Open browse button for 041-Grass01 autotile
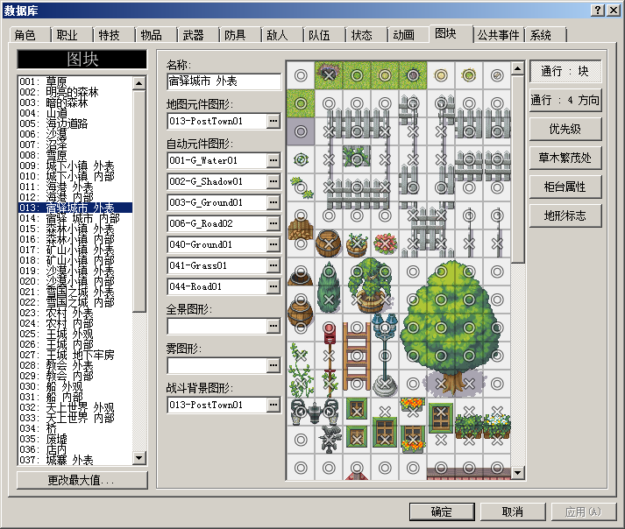625x529 pixels. [x=273, y=265]
